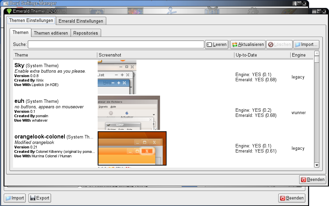The image size is (329, 206).
Task: Maximize the Beryl Settings Manager window
Action: click(299, 3)
